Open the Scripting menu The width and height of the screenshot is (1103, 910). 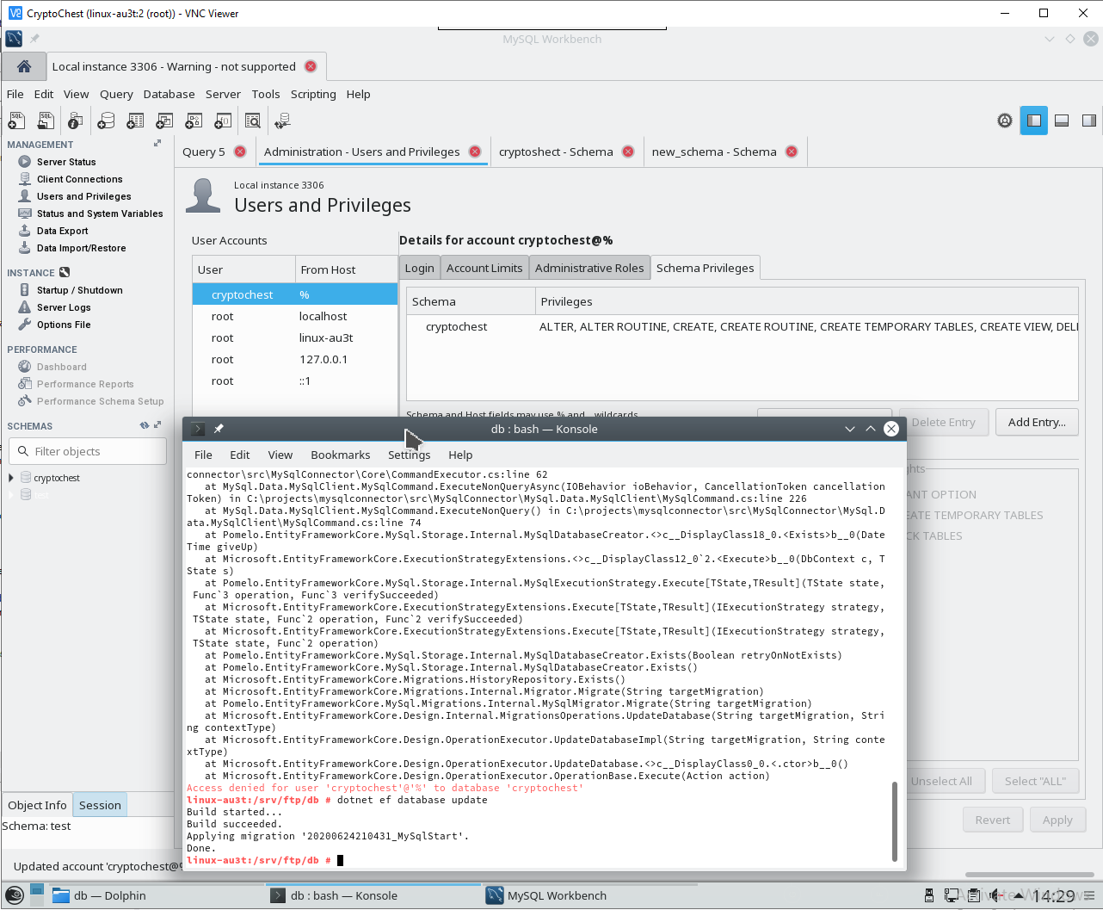coord(313,94)
